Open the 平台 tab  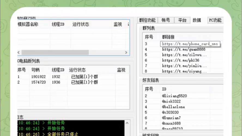pos(182,20)
